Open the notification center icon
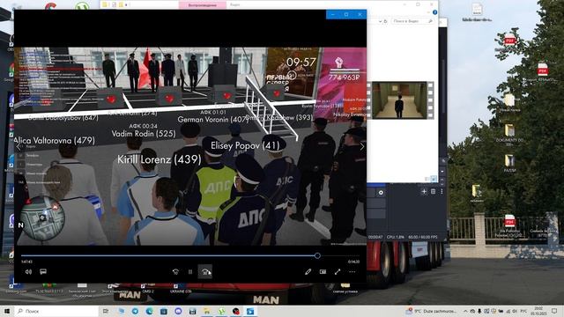This screenshot has height=317, width=564. pyautogui.click(x=554, y=311)
